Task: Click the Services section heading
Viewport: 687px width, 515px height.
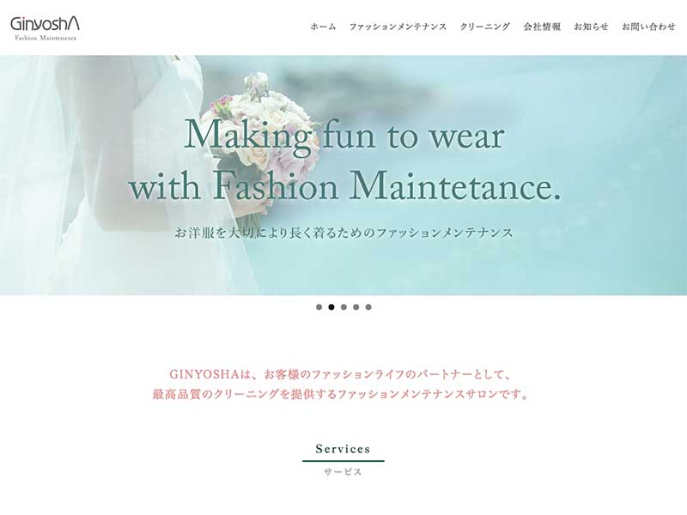Action: (x=343, y=449)
